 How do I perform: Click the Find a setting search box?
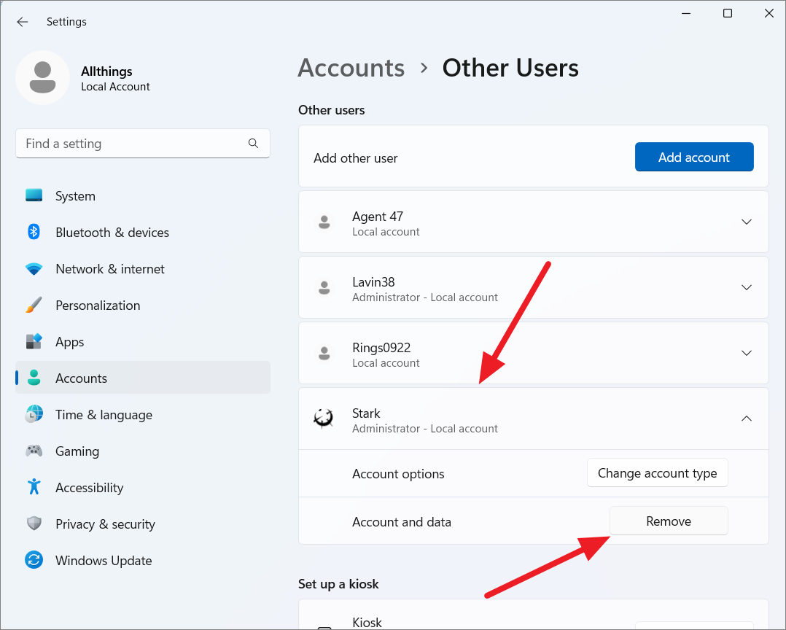(142, 144)
